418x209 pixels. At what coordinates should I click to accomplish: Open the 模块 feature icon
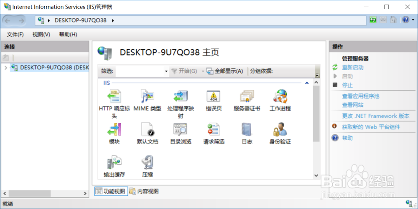114,129
